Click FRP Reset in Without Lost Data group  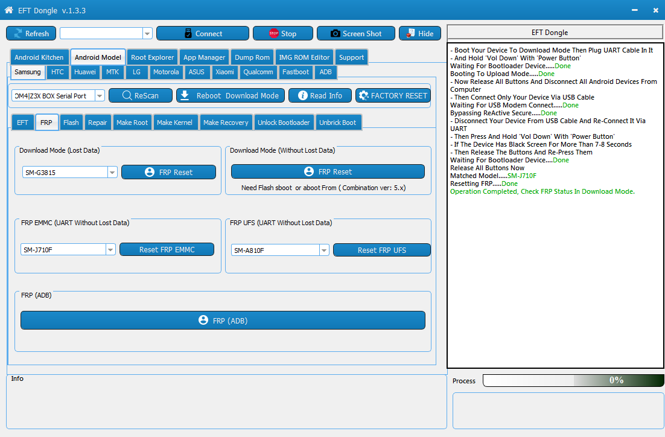pyautogui.click(x=328, y=171)
